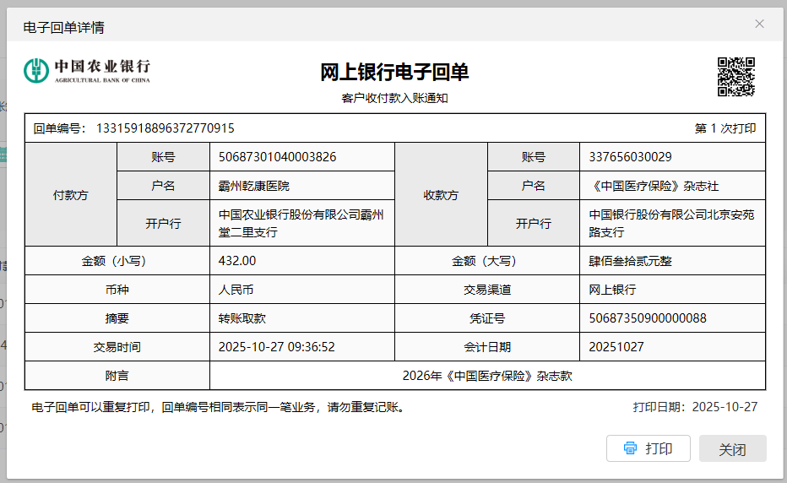Click payer account number 50687301040003826

[277, 157]
